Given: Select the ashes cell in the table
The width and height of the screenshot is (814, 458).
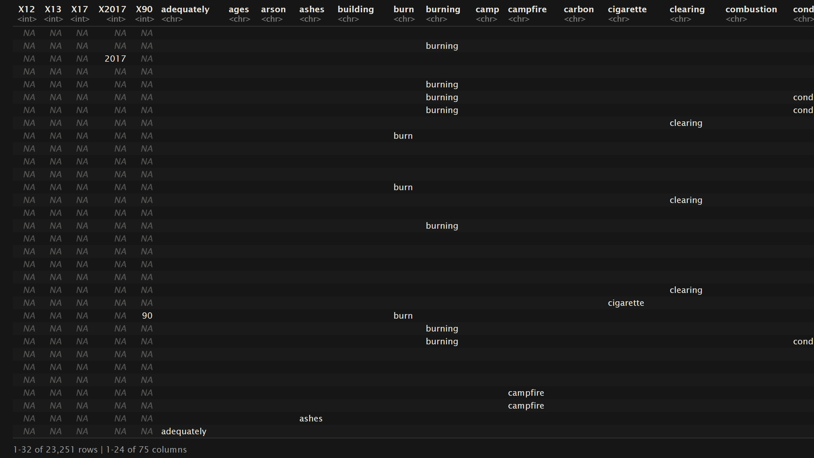Looking at the screenshot, I should (x=311, y=419).
